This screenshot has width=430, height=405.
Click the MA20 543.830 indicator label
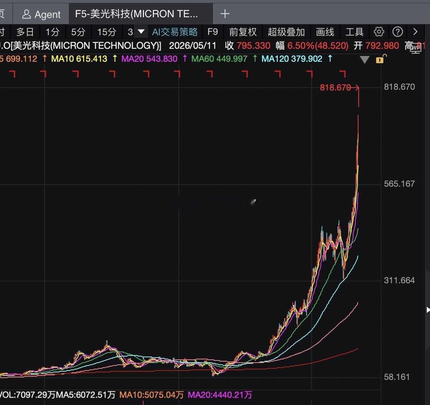[x=149, y=59]
